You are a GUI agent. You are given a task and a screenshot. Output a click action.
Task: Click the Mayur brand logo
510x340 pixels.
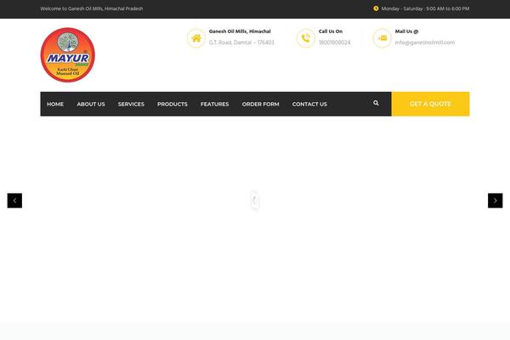(68, 54)
